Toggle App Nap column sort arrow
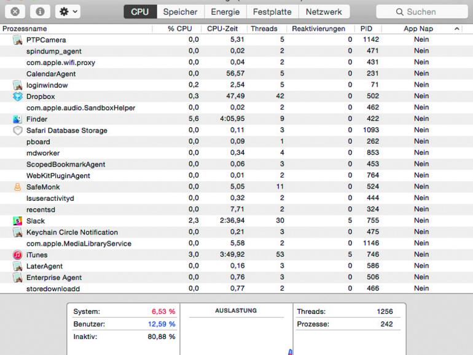 [x=456, y=29]
